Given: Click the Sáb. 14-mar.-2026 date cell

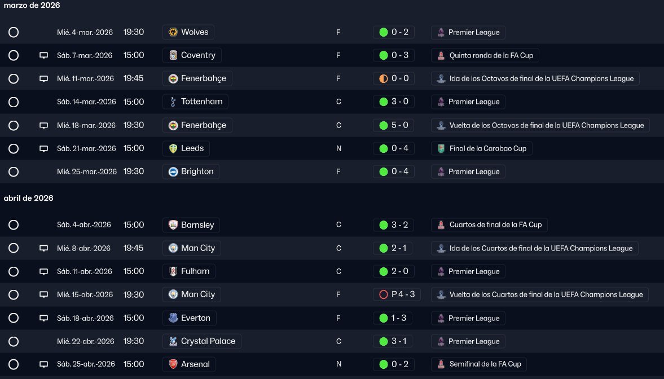Looking at the screenshot, I should [86, 102].
